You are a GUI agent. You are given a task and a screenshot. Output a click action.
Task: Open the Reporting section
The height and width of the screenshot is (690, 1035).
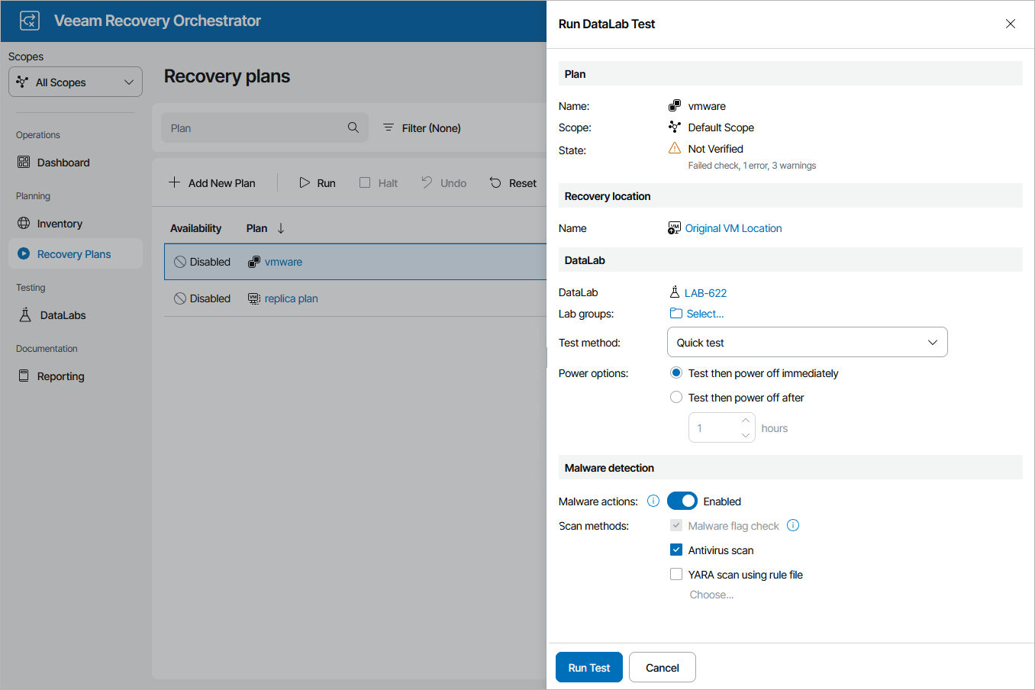click(x=60, y=376)
